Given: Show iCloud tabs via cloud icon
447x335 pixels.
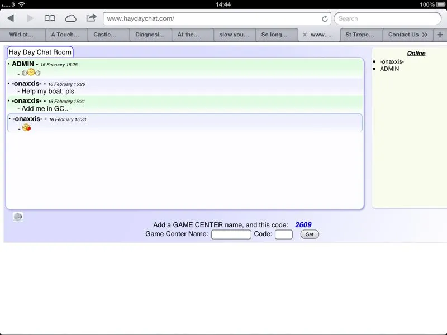Looking at the screenshot, I should 71,18.
